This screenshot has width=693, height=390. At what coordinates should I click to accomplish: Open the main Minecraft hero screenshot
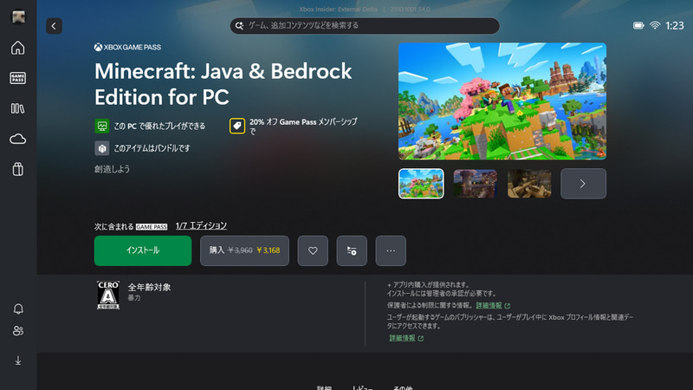[502, 101]
